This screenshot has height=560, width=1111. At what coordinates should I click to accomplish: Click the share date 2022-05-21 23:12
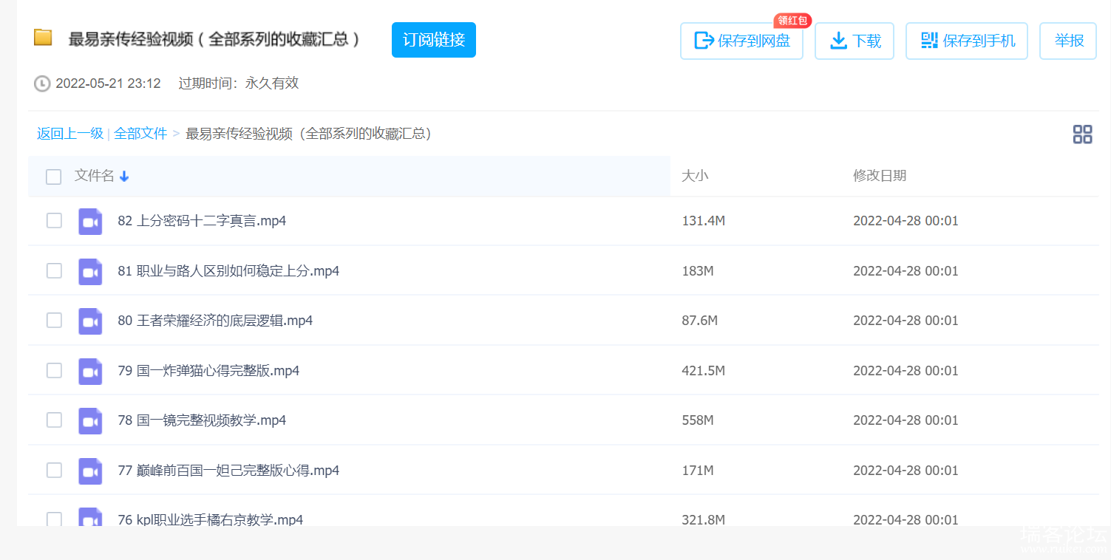(108, 83)
